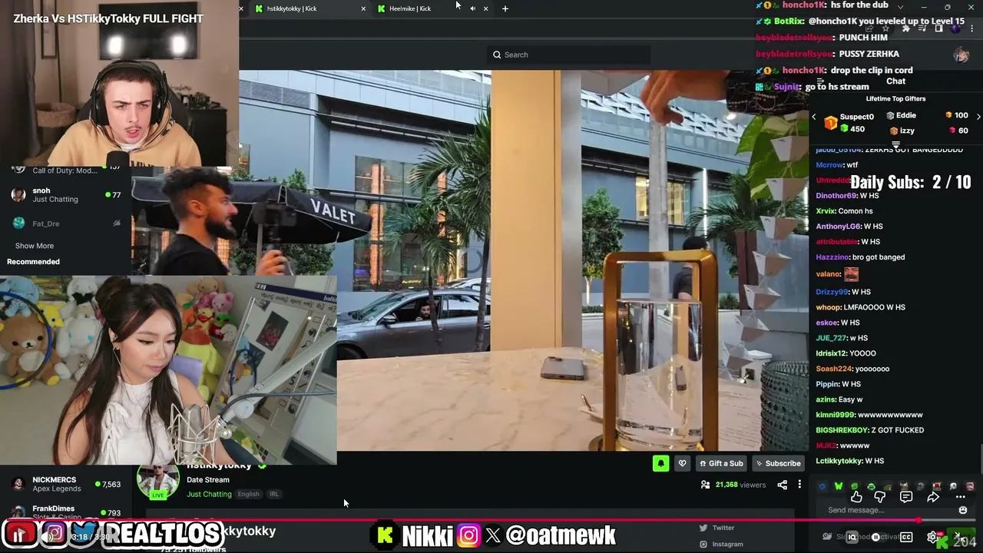Select top gifter Suspect0
Viewport: 983px width, 553px height.
click(x=857, y=117)
